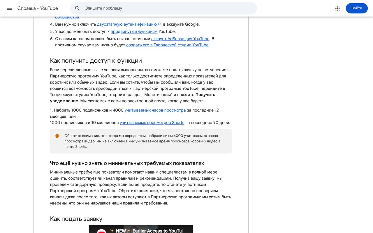Click the lightbulb tip icon
373x233 pixels.
(x=57, y=137)
